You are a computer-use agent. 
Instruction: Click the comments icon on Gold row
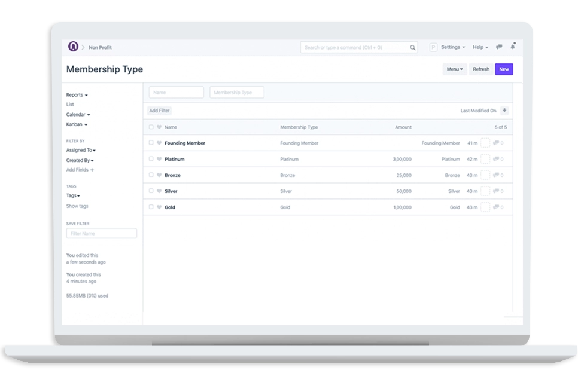496,207
